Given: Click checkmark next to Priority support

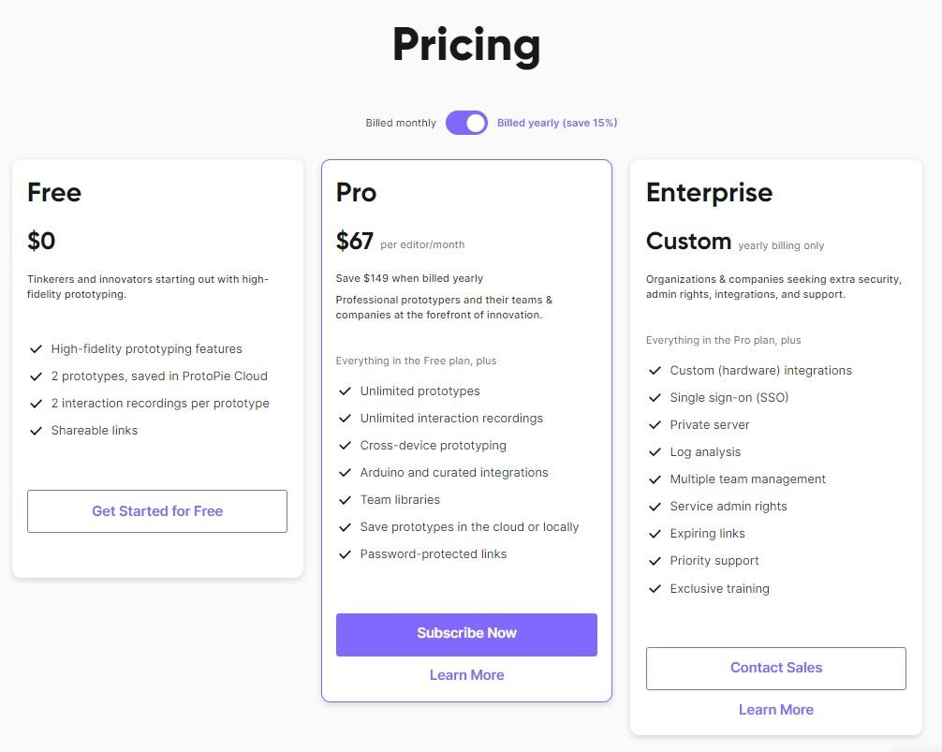Looking at the screenshot, I should pos(655,561).
